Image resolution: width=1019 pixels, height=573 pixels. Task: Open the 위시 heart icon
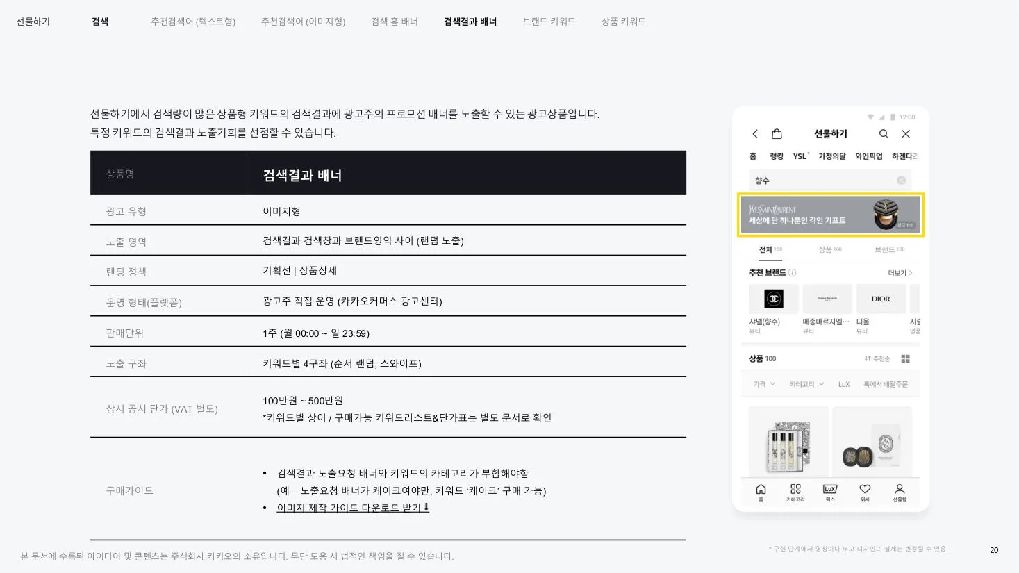pos(865,493)
